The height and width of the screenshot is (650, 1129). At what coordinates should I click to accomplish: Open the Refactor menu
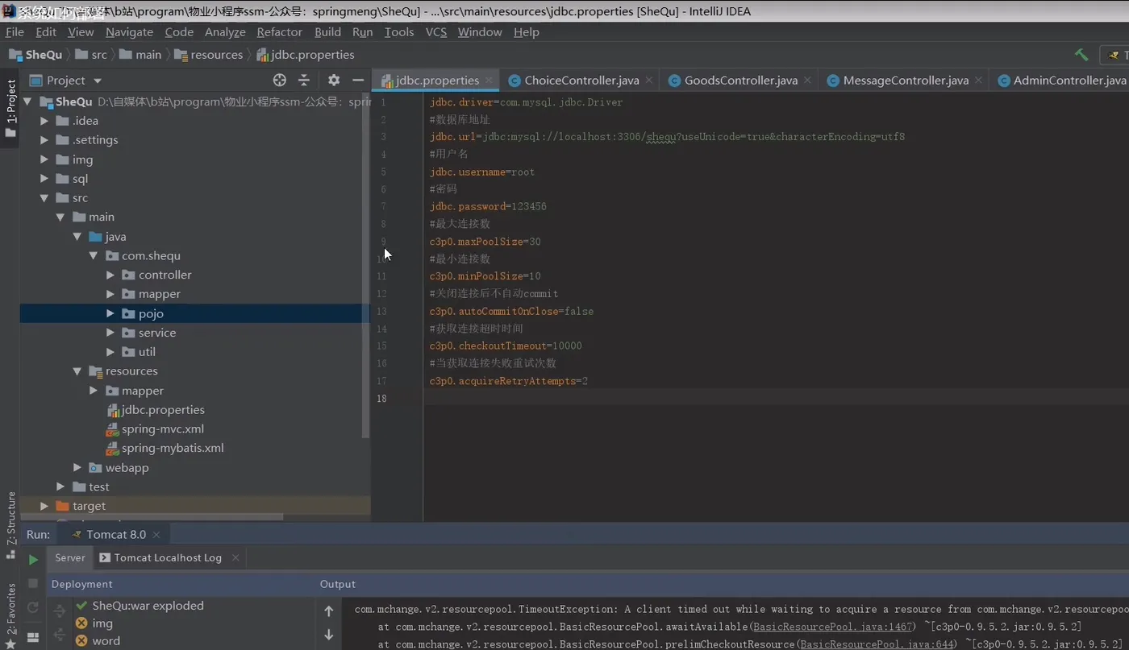(279, 32)
